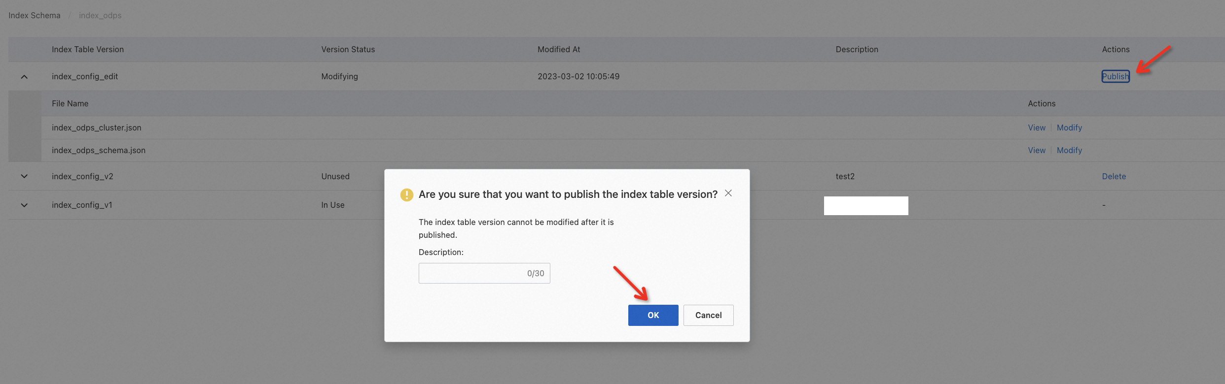Modify index_odps_schema.json file
The width and height of the screenshot is (1225, 384).
coord(1069,150)
